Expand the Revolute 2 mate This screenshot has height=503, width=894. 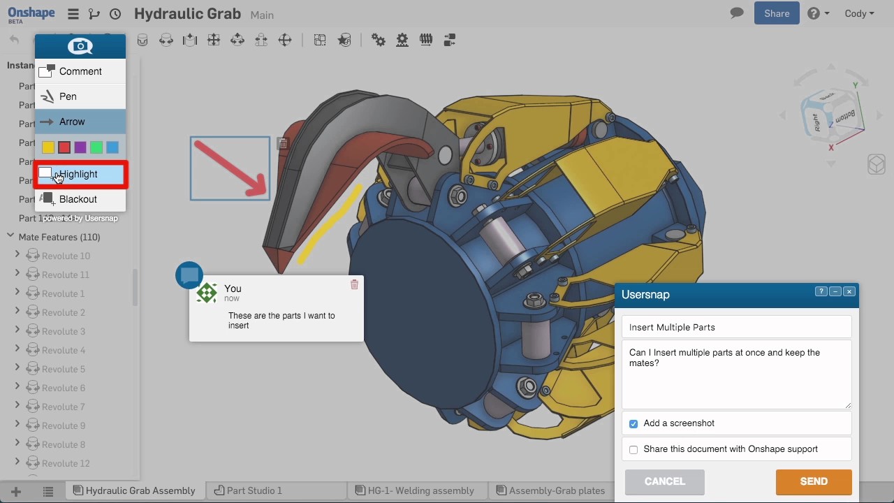pos(17,312)
